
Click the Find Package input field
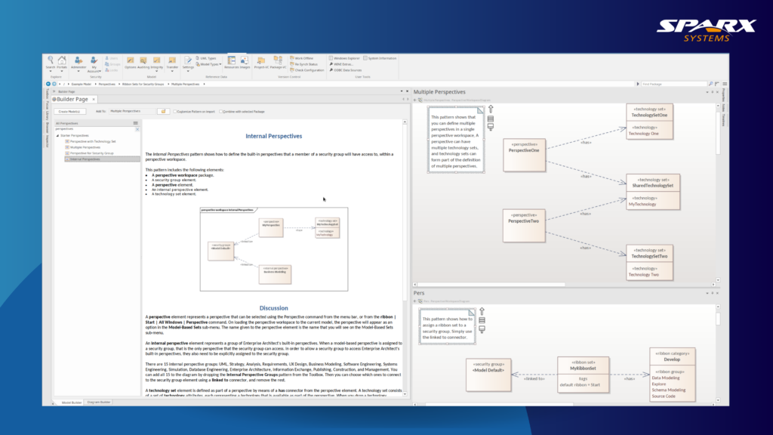pos(673,84)
